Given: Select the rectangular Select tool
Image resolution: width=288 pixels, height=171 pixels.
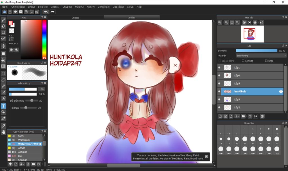Looking at the screenshot, I should click(3, 74).
